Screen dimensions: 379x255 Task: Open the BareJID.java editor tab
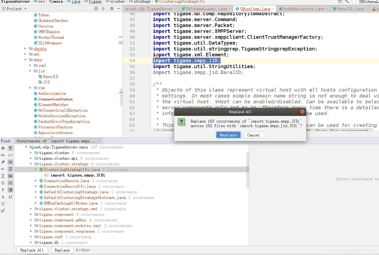click(350, 9)
